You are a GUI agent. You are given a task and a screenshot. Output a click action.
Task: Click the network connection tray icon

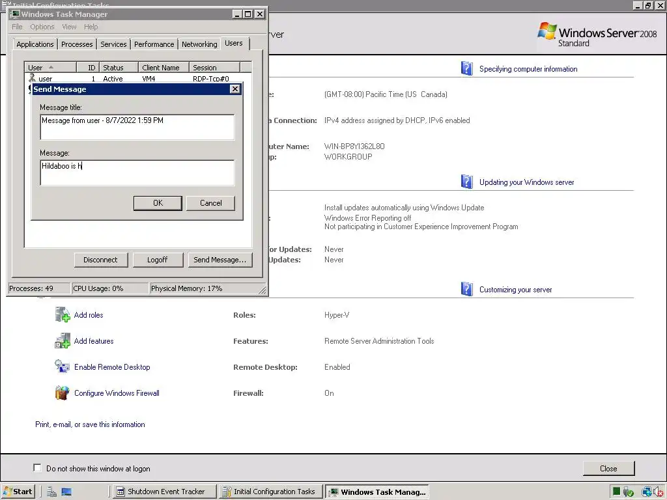click(x=647, y=492)
